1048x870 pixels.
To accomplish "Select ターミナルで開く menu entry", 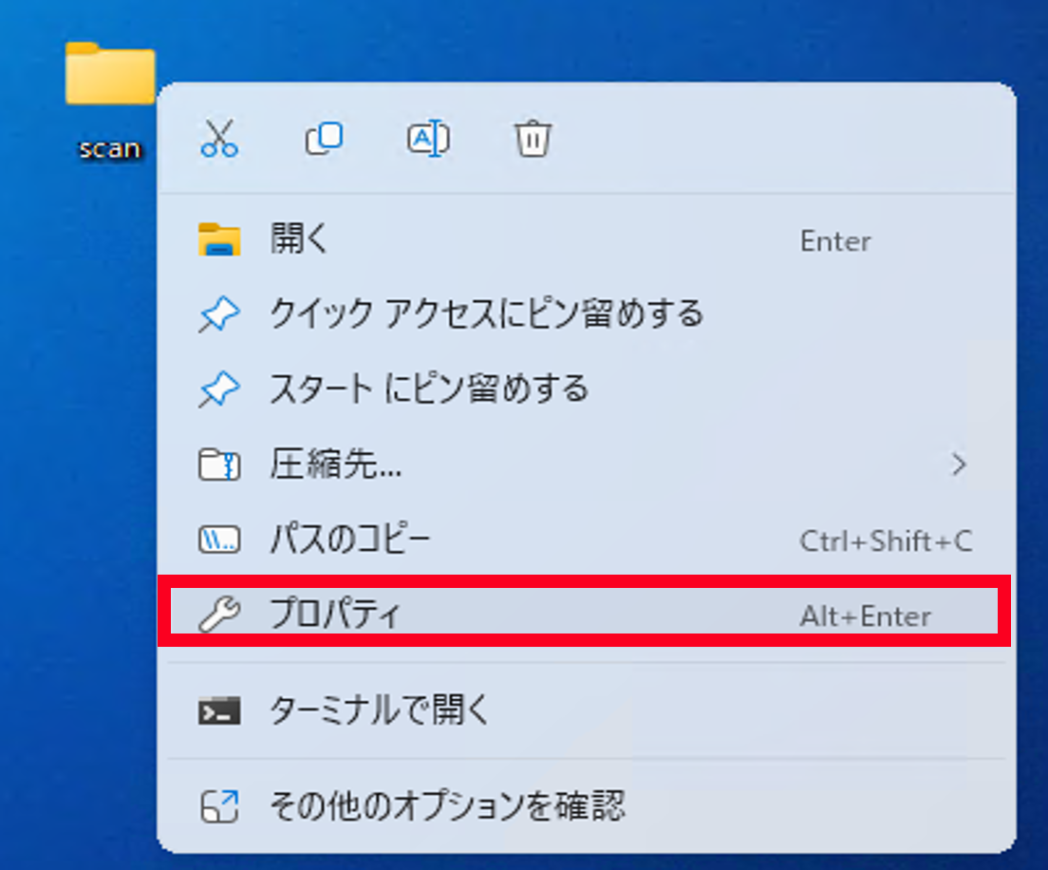I will (380, 710).
